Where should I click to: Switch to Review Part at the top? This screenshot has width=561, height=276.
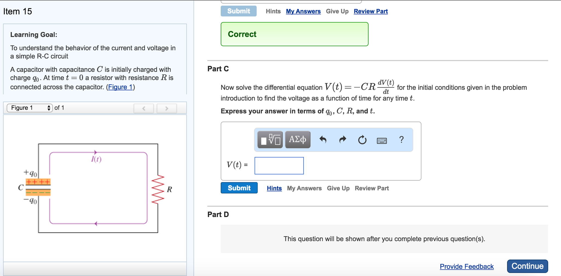tap(371, 11)
